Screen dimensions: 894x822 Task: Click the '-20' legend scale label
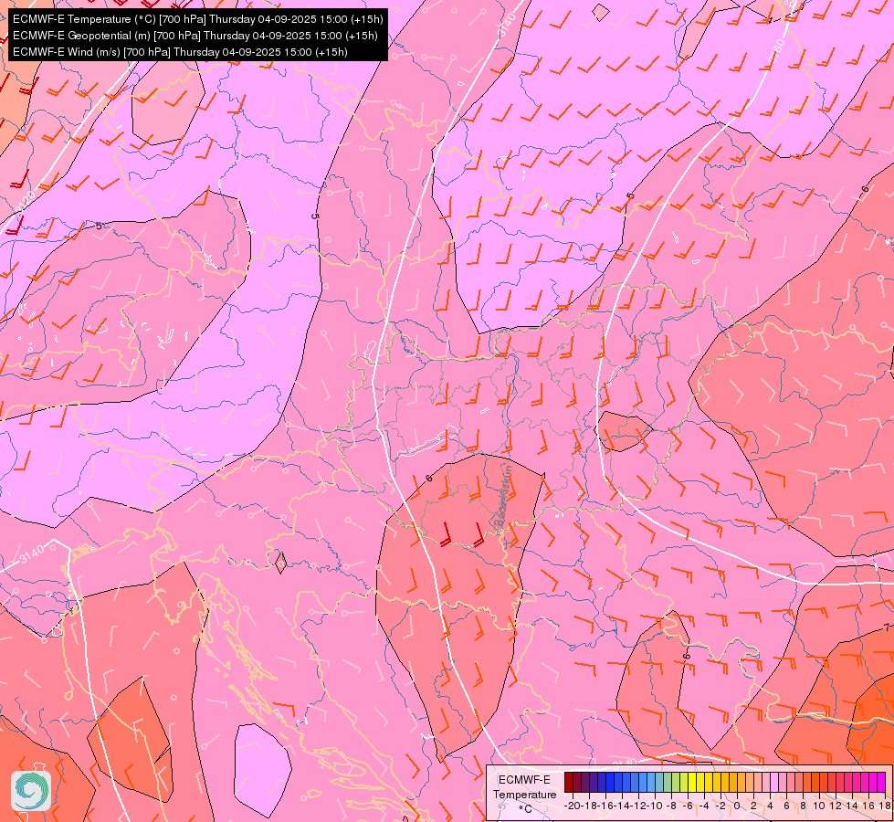(573, 806)
